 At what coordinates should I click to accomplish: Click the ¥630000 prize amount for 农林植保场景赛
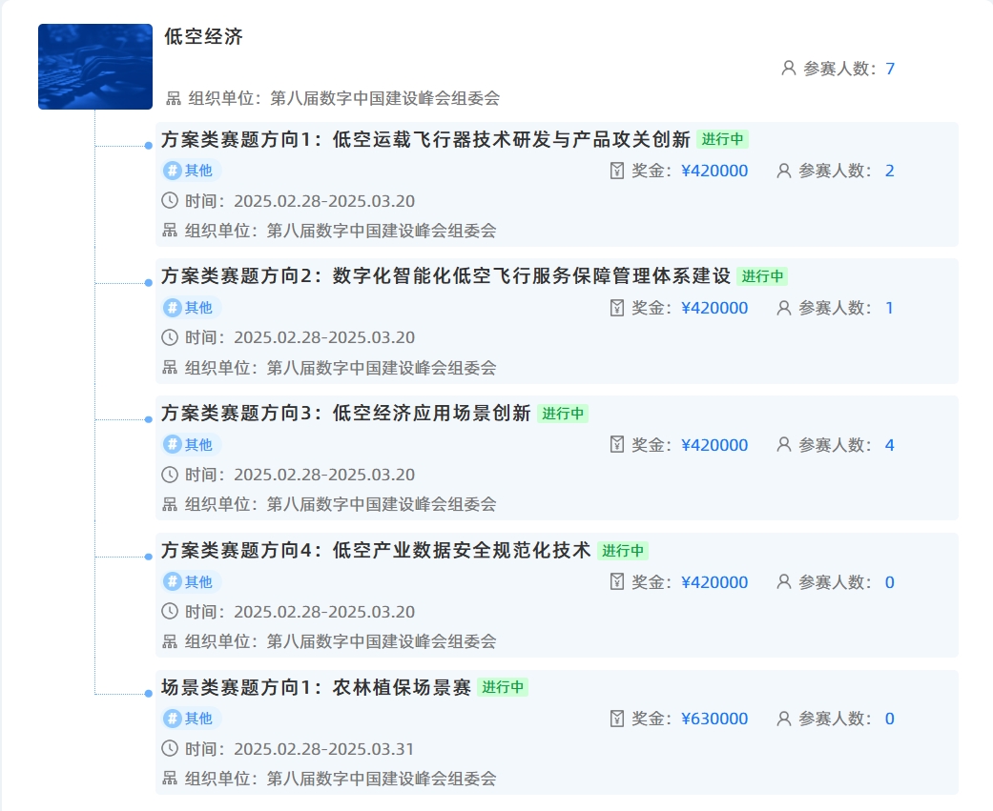click(714, 719)
